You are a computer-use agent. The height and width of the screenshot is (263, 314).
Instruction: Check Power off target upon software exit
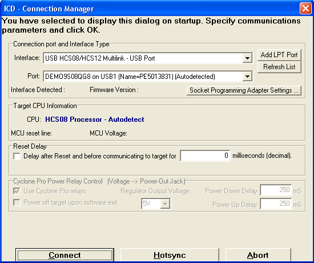(17, 202)
